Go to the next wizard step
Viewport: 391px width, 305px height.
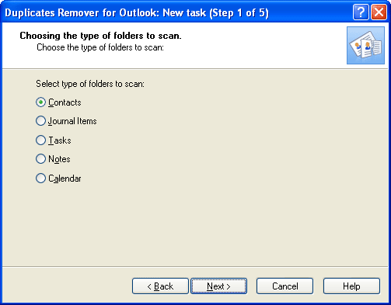click(x=218, y=286)
